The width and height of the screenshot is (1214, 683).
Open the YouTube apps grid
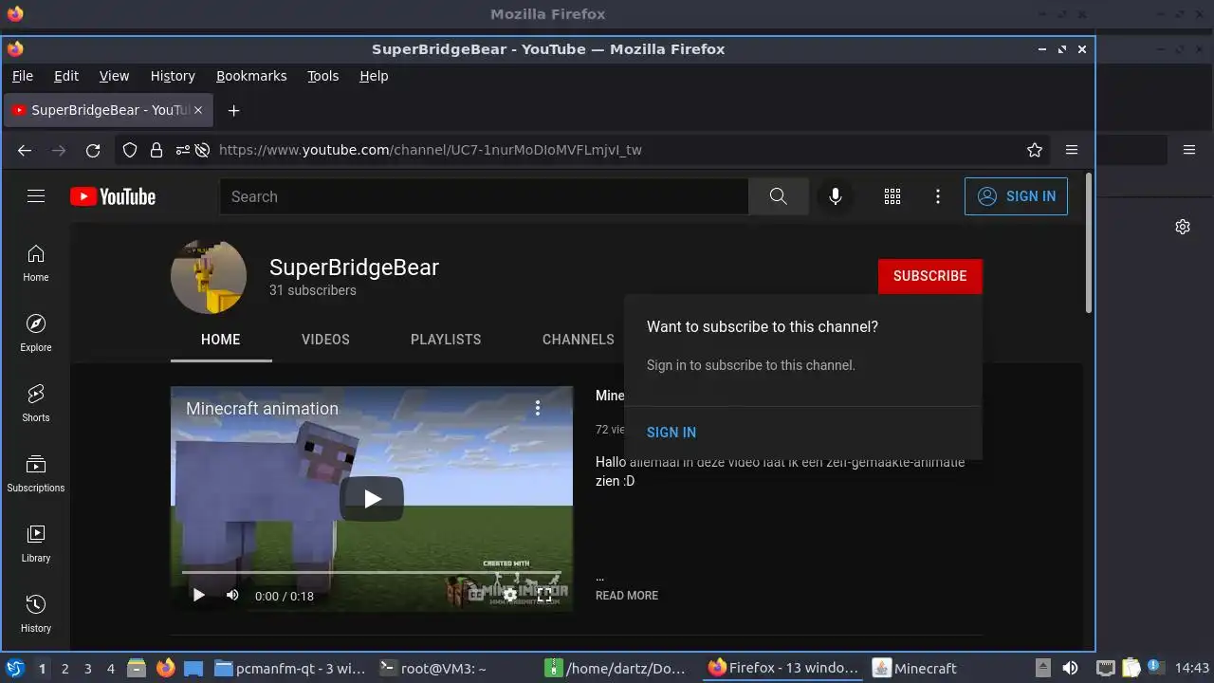click(x=892, y=196)
